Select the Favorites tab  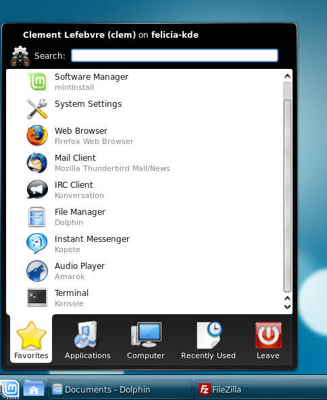tap(31, 340)
